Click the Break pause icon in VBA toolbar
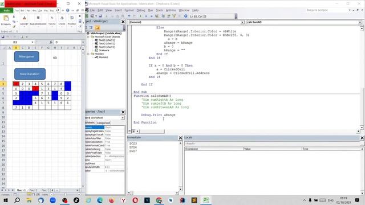The image size is (365, 205). (146, 16)
